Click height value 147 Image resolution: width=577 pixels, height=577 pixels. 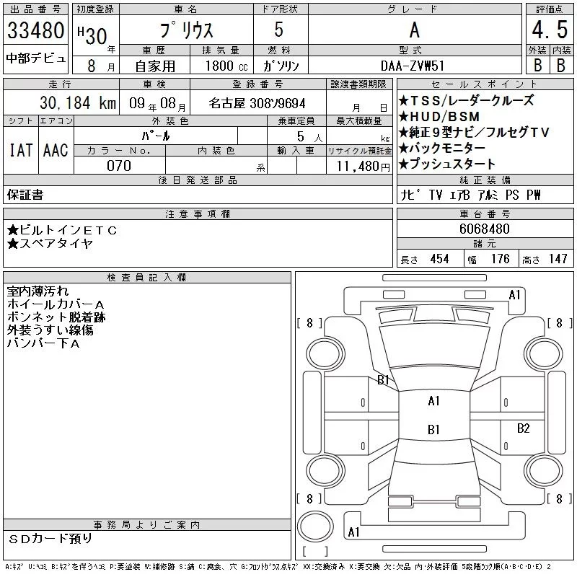click(x=558, y=259)
